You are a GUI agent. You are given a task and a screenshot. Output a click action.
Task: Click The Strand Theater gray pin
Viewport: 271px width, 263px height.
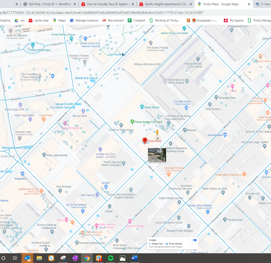[x=151, y=43]
